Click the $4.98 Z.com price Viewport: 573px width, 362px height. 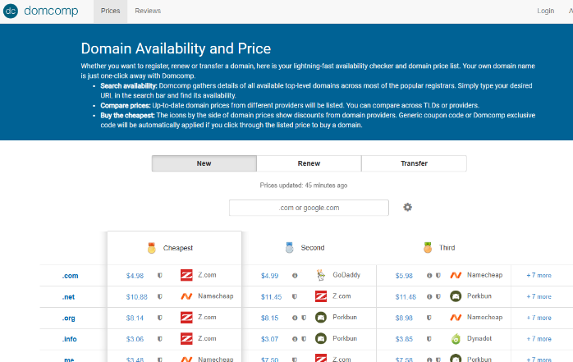tap(135, 276)
